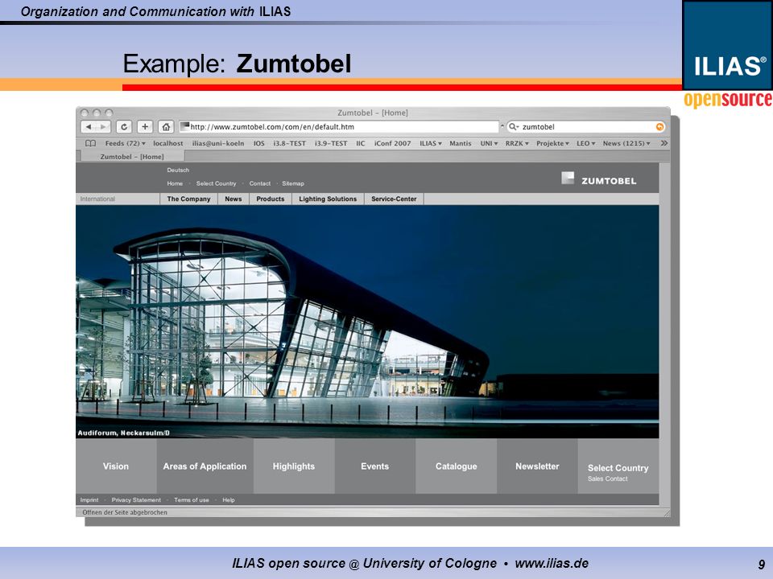Viewport: 773px width, 579px height.
Task: Open the Catalogue tile
Action: point(456,466)
